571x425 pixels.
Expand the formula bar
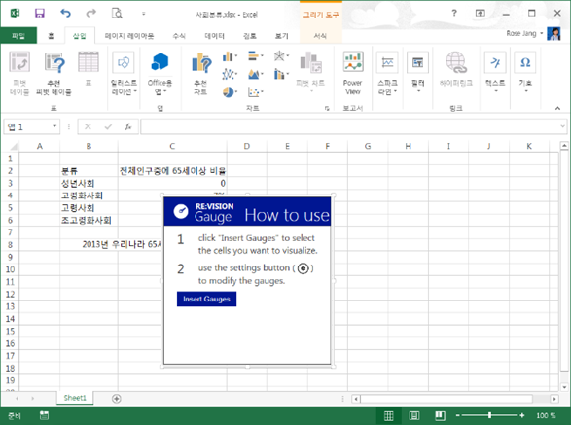click(562, 126)
